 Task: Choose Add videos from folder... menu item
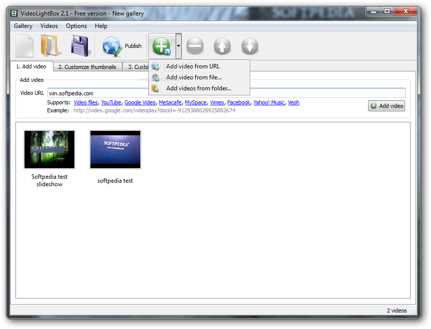point(199,88)
